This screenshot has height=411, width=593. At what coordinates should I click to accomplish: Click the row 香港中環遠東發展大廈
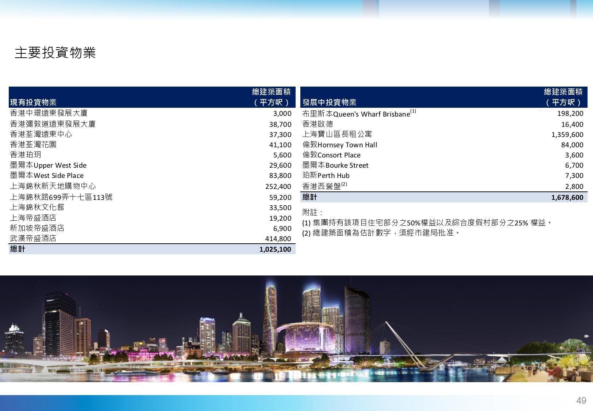point(152,113)
